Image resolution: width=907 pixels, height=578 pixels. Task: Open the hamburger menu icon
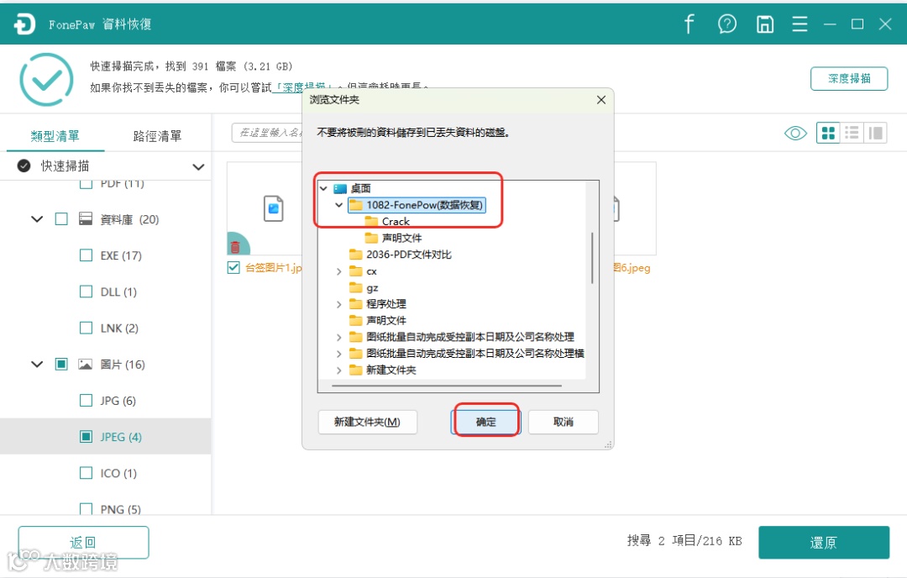[x=800, y=24]
